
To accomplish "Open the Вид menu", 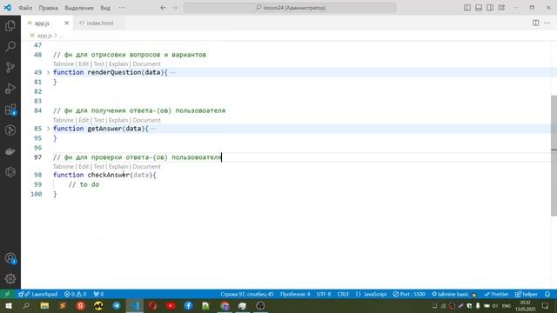I will coord(105,8).
